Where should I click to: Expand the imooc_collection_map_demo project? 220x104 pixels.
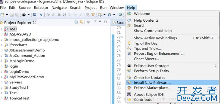(2, 40)
